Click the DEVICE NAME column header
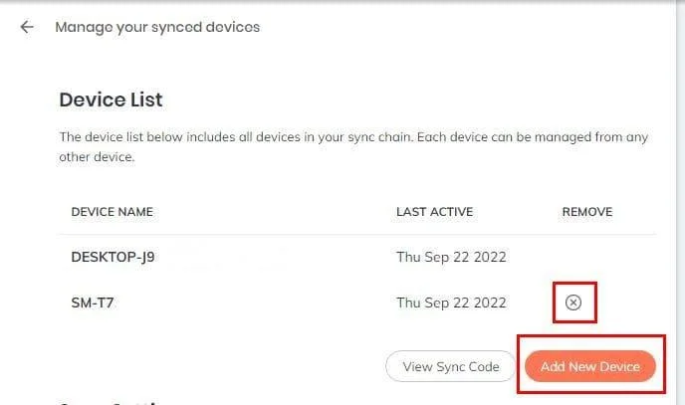 (x=112, y=212)
